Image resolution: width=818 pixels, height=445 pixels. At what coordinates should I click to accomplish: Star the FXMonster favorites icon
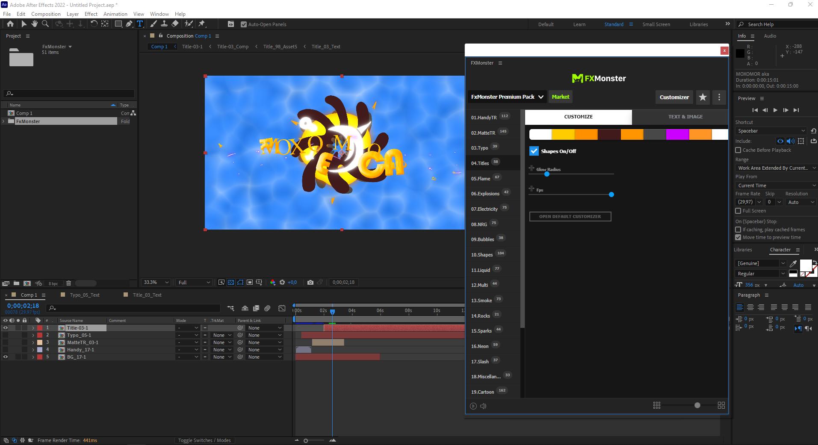tap(703, 97)
